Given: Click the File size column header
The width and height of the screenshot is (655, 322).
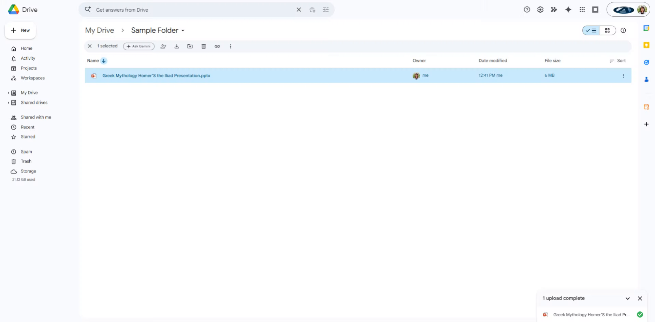Looking at the screenshot, I should pyautogui.click(x=552, y=61).
